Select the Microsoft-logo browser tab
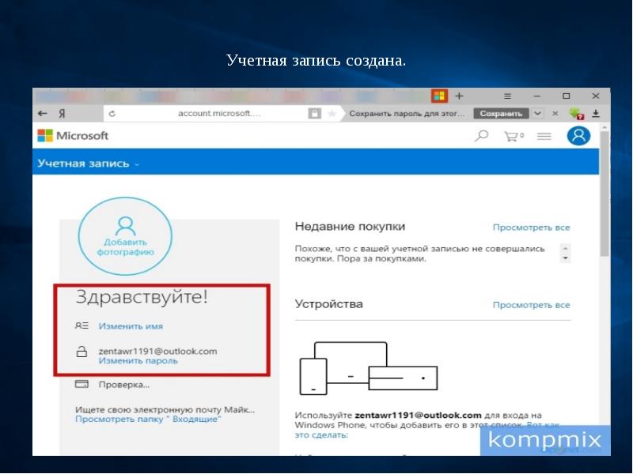Image resolution: width=633 pixels, height=474 pixels. [x=439, y=96]
